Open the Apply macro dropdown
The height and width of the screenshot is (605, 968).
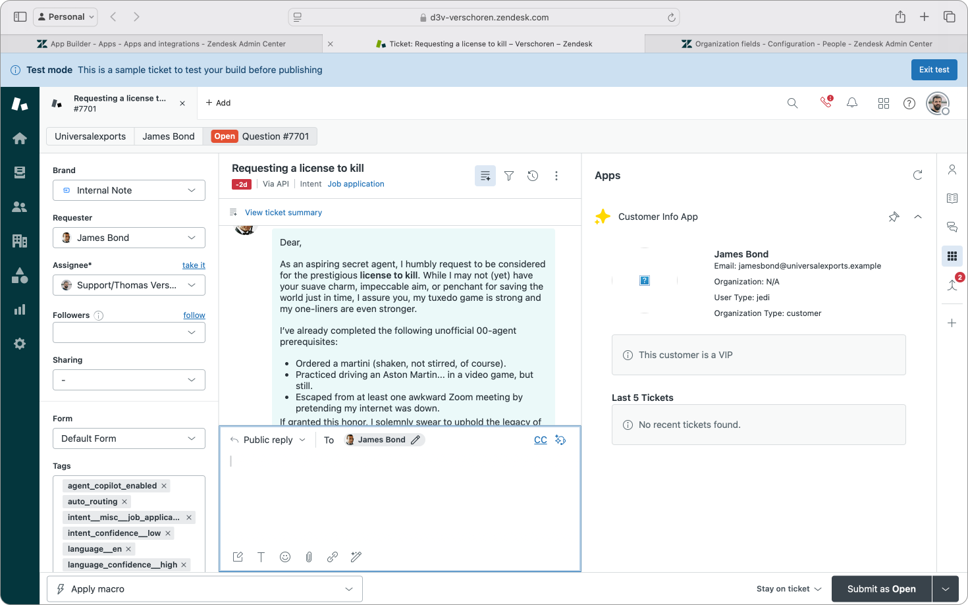(205, 589)
